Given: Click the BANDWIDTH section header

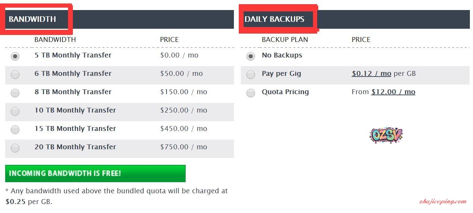Looking at the screenshot, I should pyautogui.click(x=32, y=19).
